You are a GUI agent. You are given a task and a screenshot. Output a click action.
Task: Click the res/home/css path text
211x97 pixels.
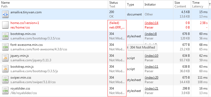20,27
